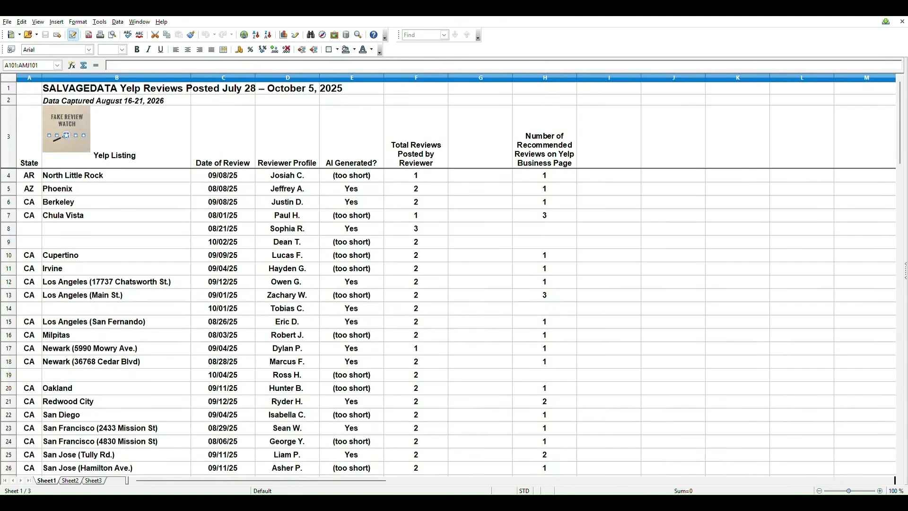Toggle Italic formatting

click(148, 50)
